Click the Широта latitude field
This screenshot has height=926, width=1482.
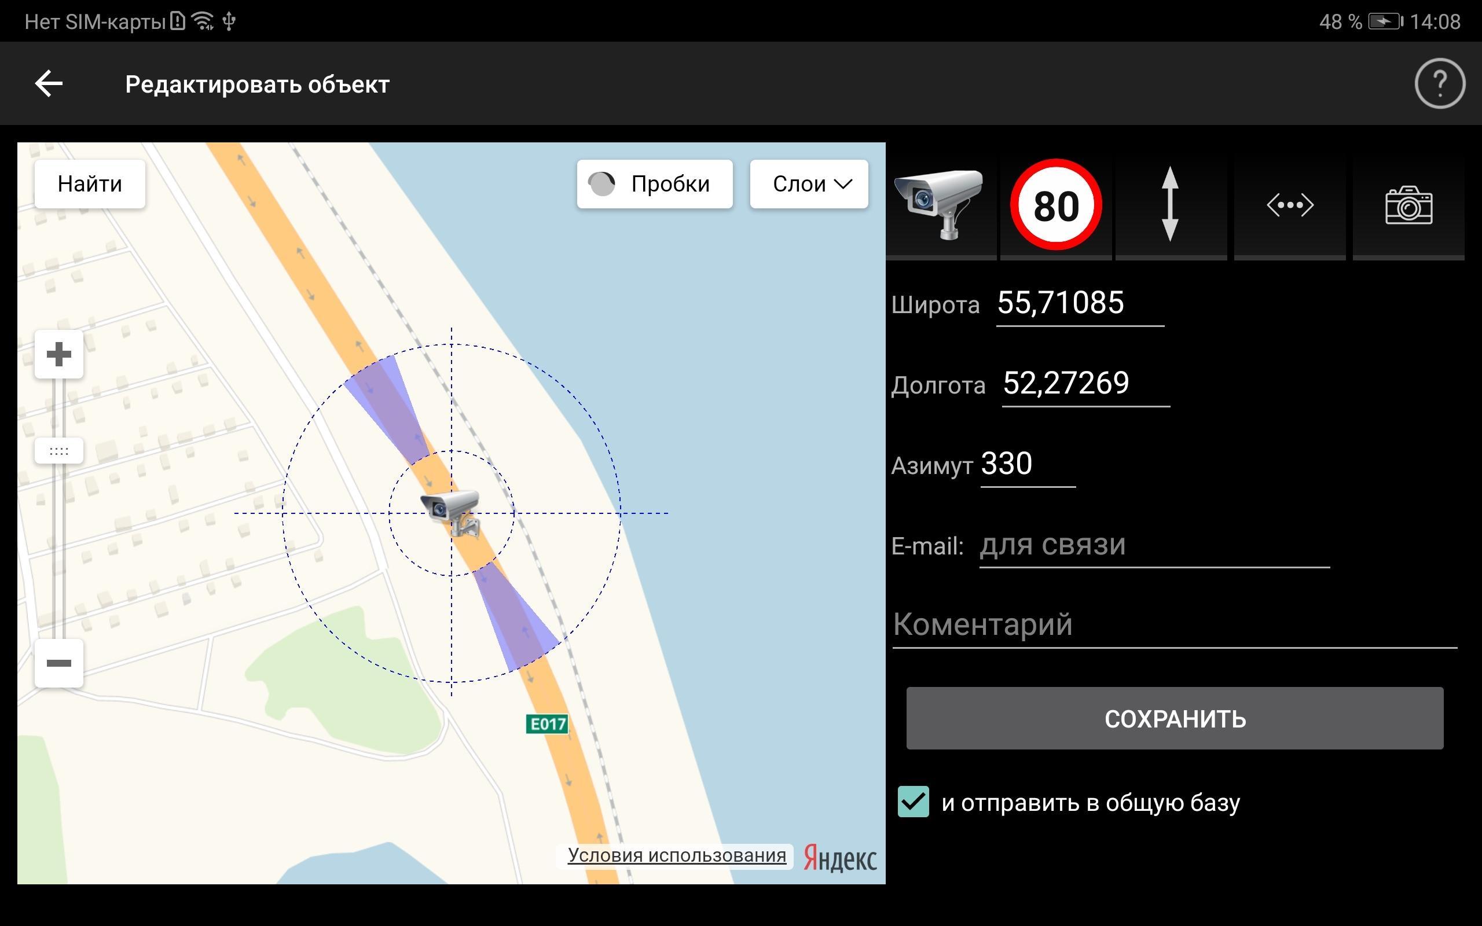click(x=1079, y=303)
